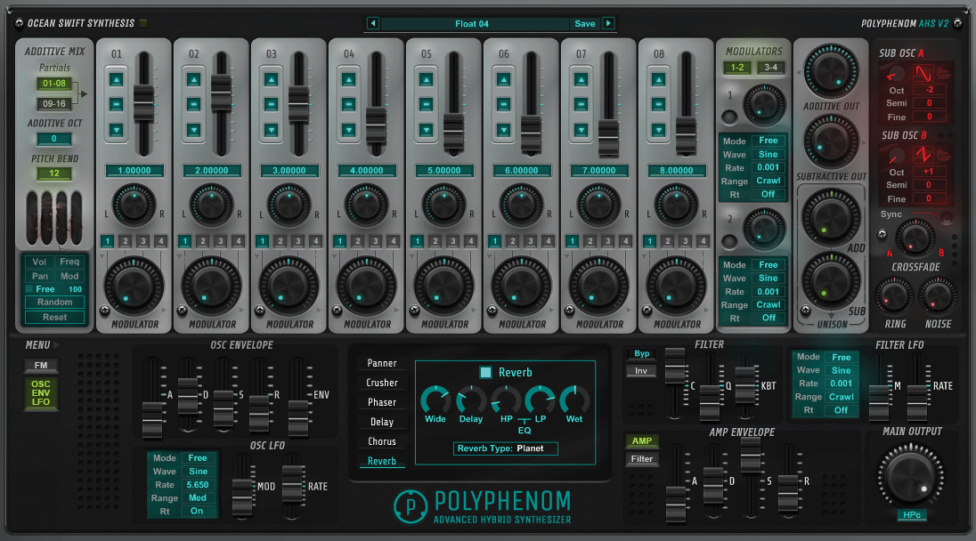Save the current preset
This screenshot has height=541, width=976.
coord(584,24)
